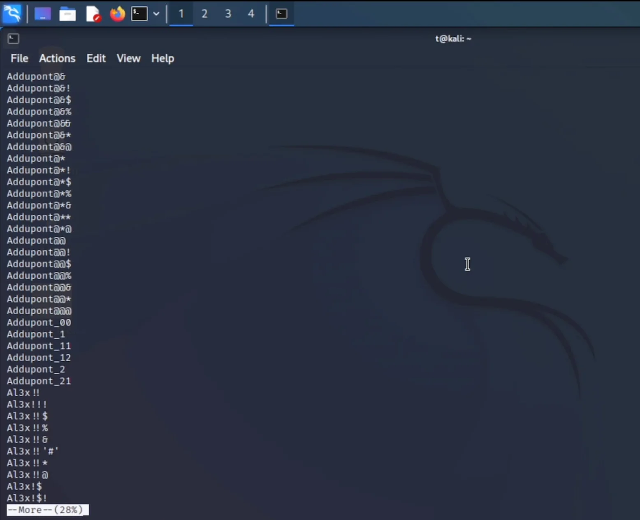640x520 pixels.
Task: Switch to workspace 4
Action: [x=251, y=14]
